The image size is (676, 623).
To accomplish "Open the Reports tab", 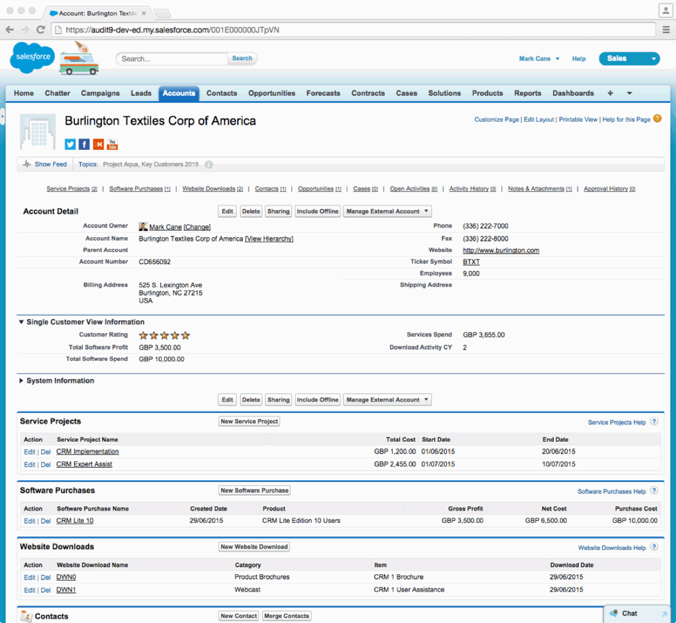I will pos(528,93).
